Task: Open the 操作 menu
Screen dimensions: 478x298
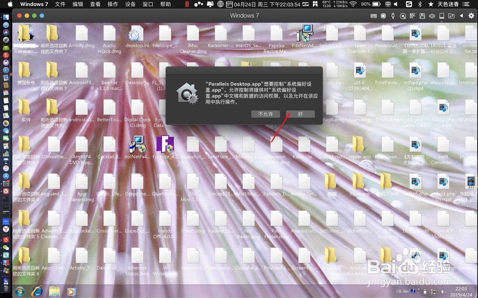Action: (x=113, y=4)
